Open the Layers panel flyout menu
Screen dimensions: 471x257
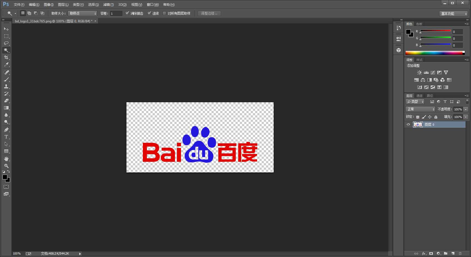click(x=467, y=96)
